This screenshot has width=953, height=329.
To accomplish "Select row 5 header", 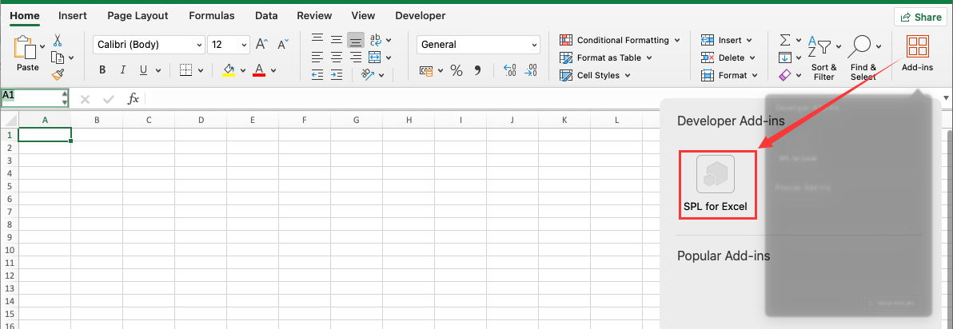I will click(x=9, y=186).
